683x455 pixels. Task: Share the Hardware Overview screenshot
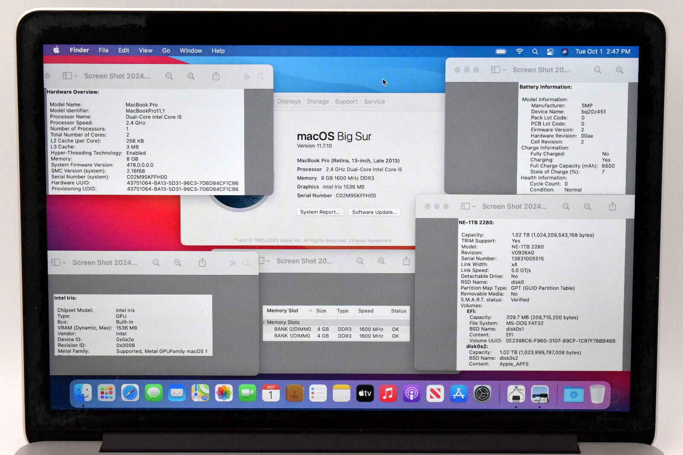click(x=216, y=76)
